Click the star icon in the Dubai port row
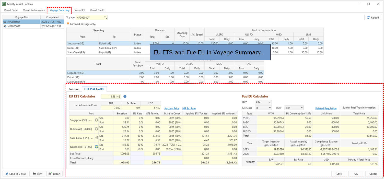 [x=96, y=129]
